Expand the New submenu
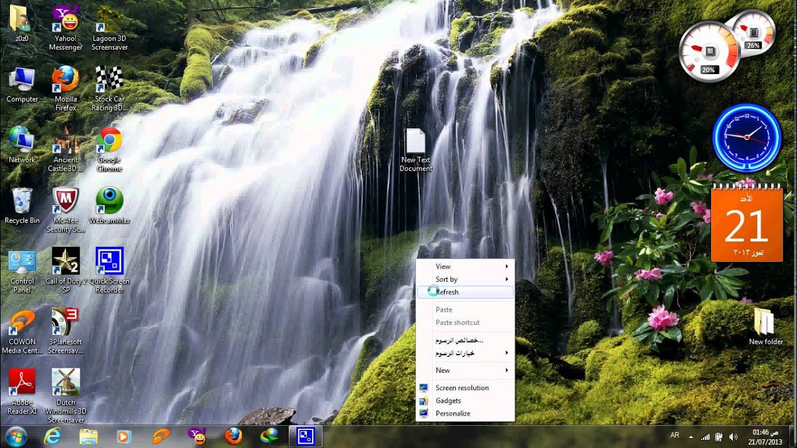The height and width of the screenshot is (448, 797). [x=465, y=370]
